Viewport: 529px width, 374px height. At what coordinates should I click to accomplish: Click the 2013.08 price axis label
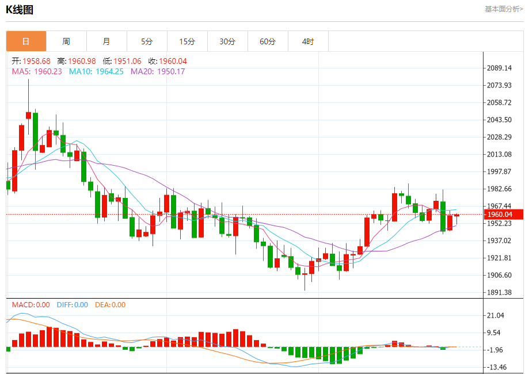(499, 154)
